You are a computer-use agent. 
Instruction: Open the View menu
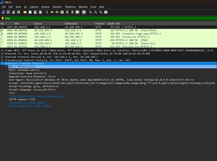point(18,7)
